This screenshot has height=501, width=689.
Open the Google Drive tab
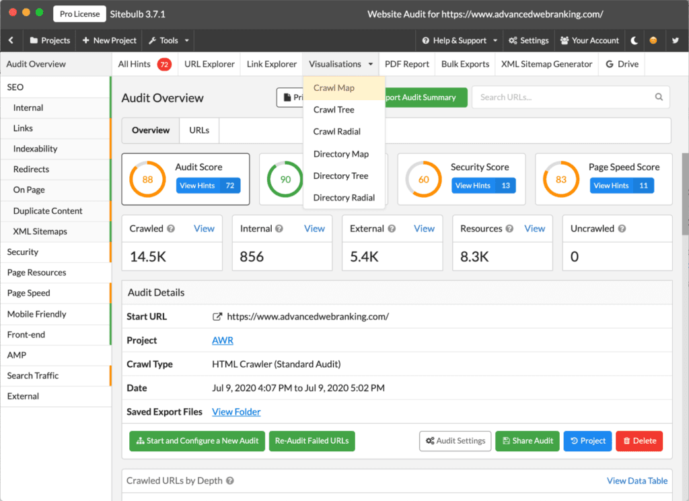pyautogui.click(x=622, y=64)
